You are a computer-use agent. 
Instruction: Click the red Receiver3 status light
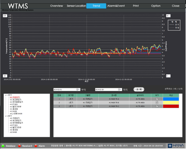(19, 146)
